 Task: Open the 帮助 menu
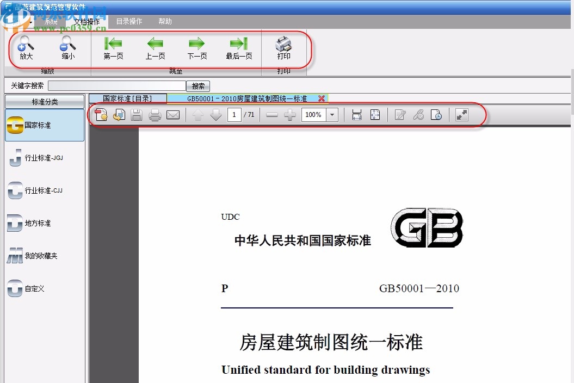click(x=165, y=21)
